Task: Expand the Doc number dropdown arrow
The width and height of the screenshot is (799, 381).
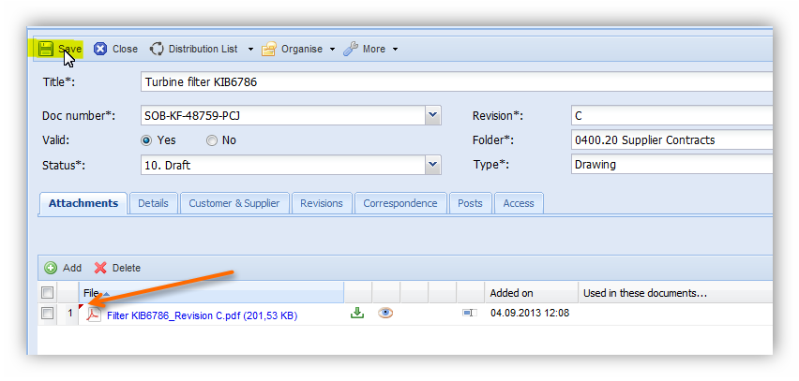Action: pyautogui.click(x=432, y=115)
